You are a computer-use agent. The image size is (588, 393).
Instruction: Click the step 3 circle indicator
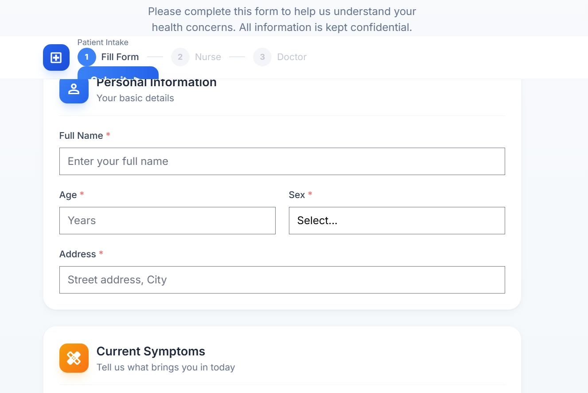[x=262, y=57]
